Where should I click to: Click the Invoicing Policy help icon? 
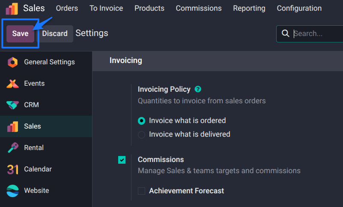click(x=198, y=89)
